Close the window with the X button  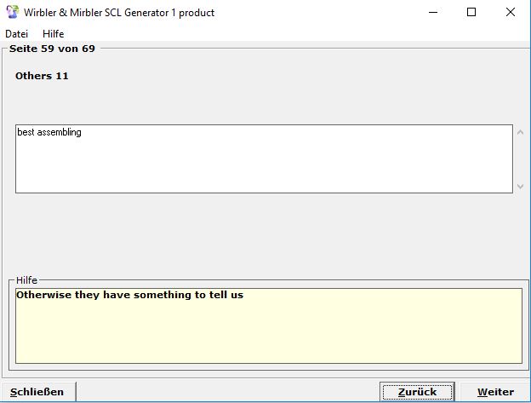click(x=511, y=13)
